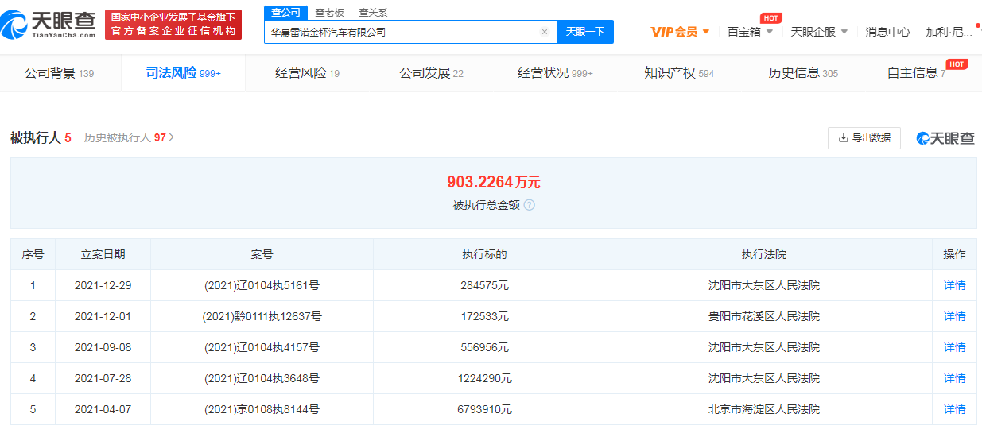Image resolution: width=982 pixels, height=429 pixels.
Task: Switch to the 查老板 search tab
Action: tap(329, 12)
